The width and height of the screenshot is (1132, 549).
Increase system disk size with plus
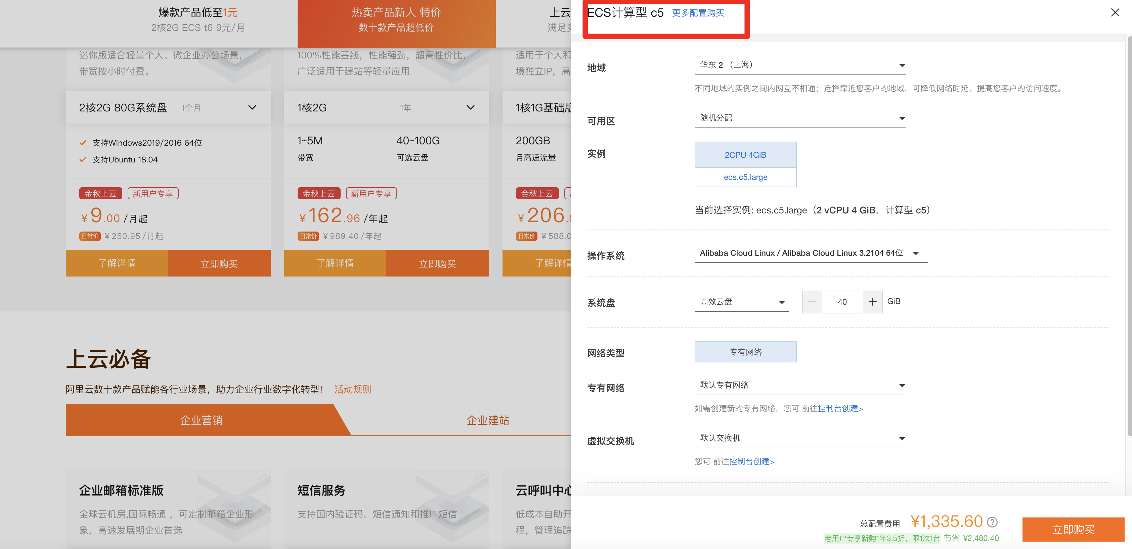point(872,302)
